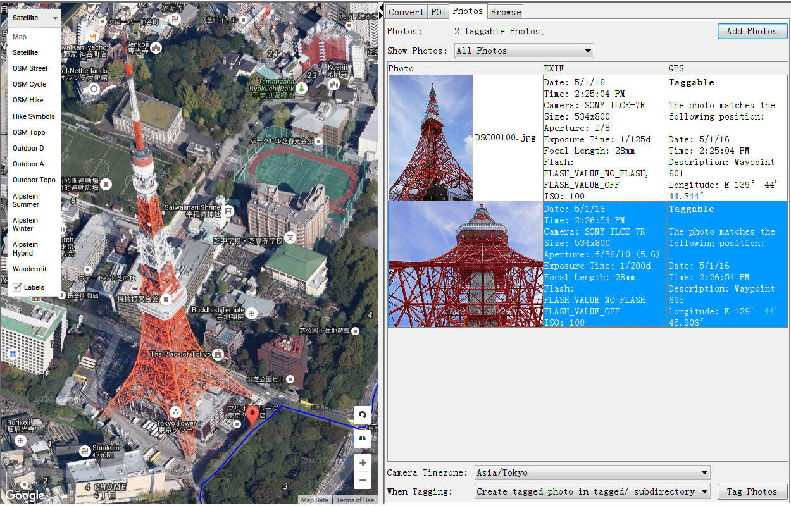Image resolution: width=791 pixels, height=506 pixels.
Task: Choose Outdoor D map layer
Action: click(28, 148)
